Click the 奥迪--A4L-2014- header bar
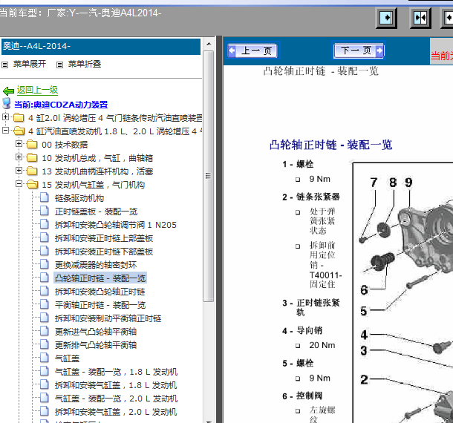 pyautogui.click(x=101, y=47)
